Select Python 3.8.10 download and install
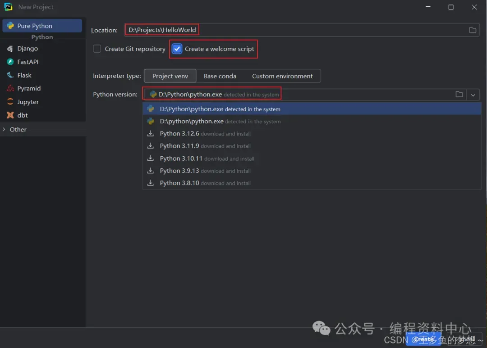This screenshot has width=487, height=348. coord(312,183)
